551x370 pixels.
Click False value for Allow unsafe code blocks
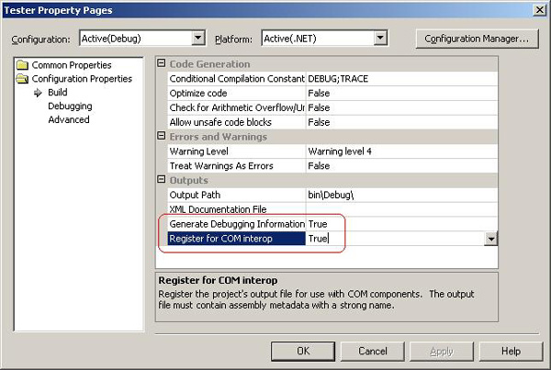[x=401, y=122]
